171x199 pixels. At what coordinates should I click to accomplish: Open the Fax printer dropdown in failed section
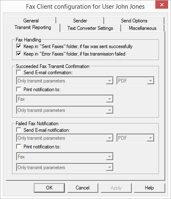point(65,156)
